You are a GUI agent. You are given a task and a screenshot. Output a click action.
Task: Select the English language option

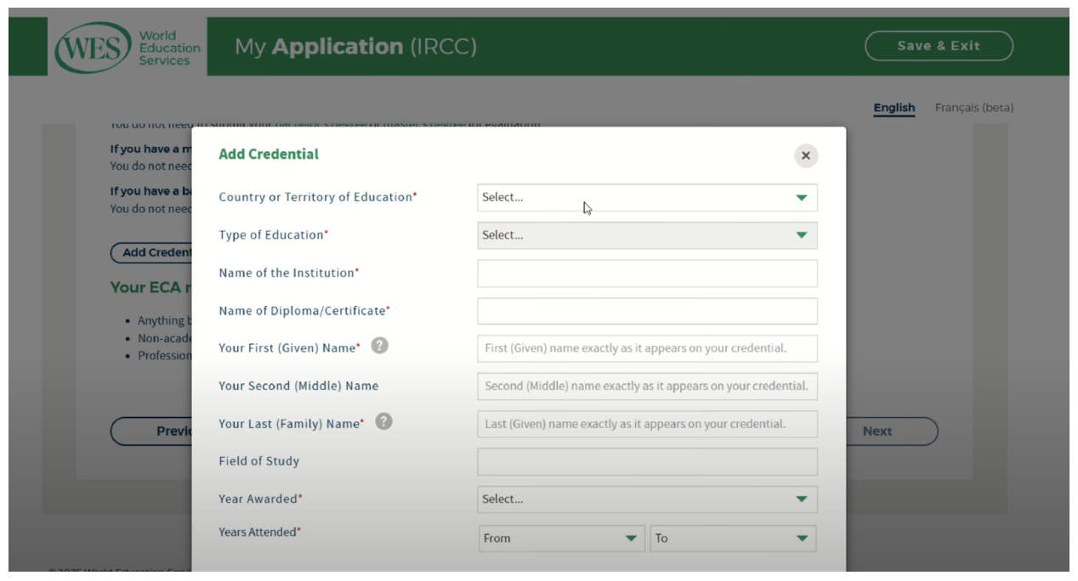(894, 108)
